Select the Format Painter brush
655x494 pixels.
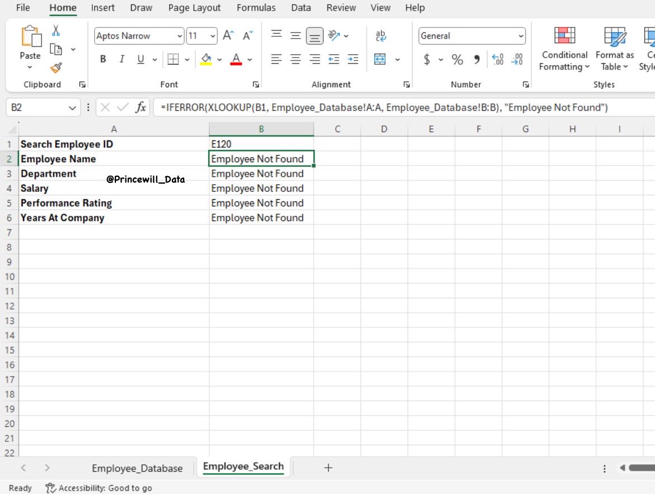pos(56,68)
